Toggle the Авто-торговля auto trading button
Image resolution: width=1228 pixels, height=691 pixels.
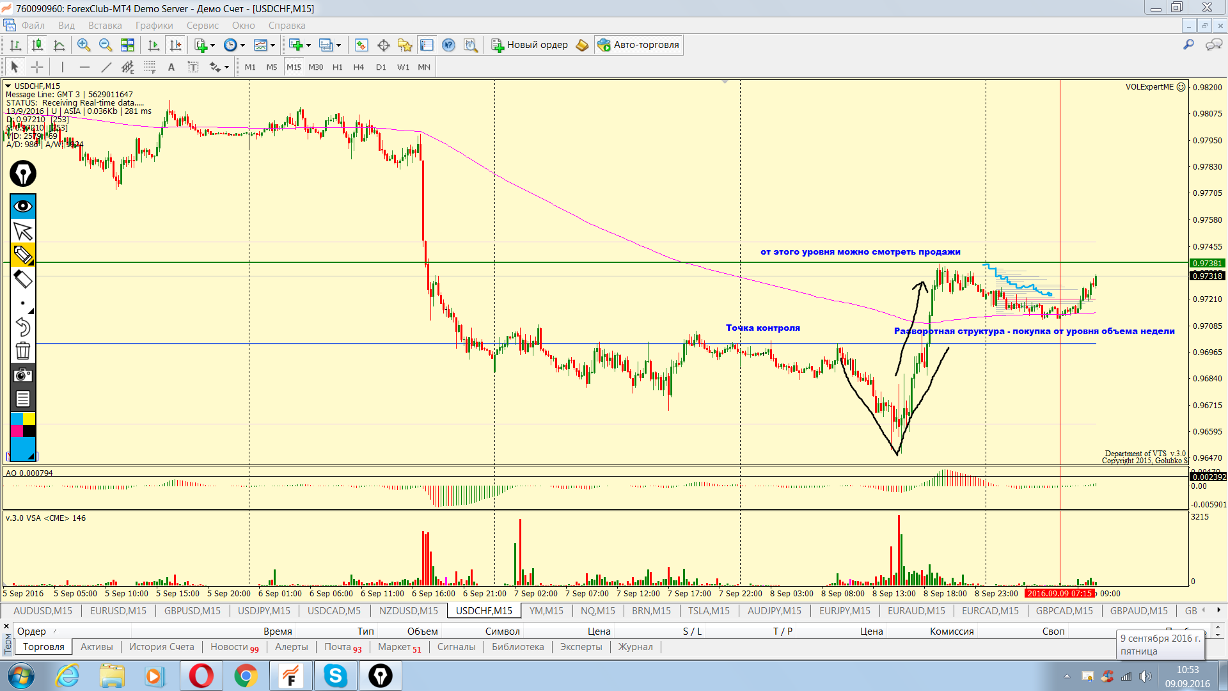click(638, 45)
